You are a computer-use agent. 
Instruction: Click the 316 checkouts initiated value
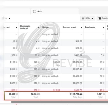[x=35, y=83]
